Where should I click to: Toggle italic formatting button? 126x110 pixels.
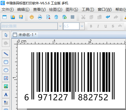(98, 26)
